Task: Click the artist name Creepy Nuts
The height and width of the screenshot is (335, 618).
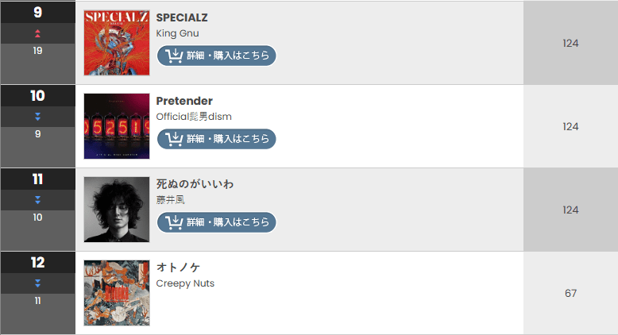Action: [x=185, y=283]
